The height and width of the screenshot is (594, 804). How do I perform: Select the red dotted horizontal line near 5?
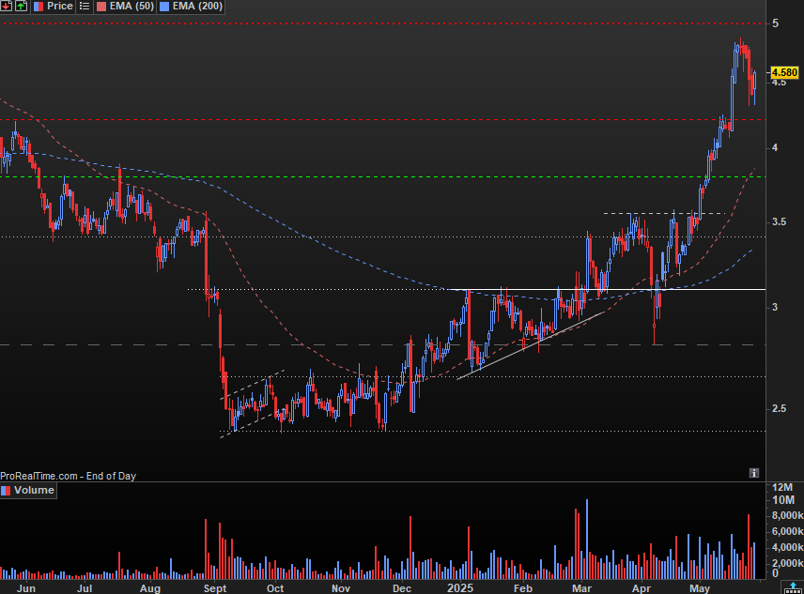382,23
